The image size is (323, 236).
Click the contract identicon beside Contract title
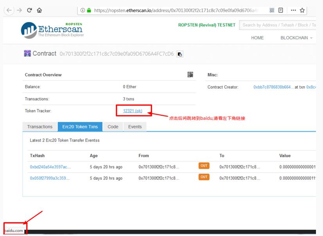point(27,53)
